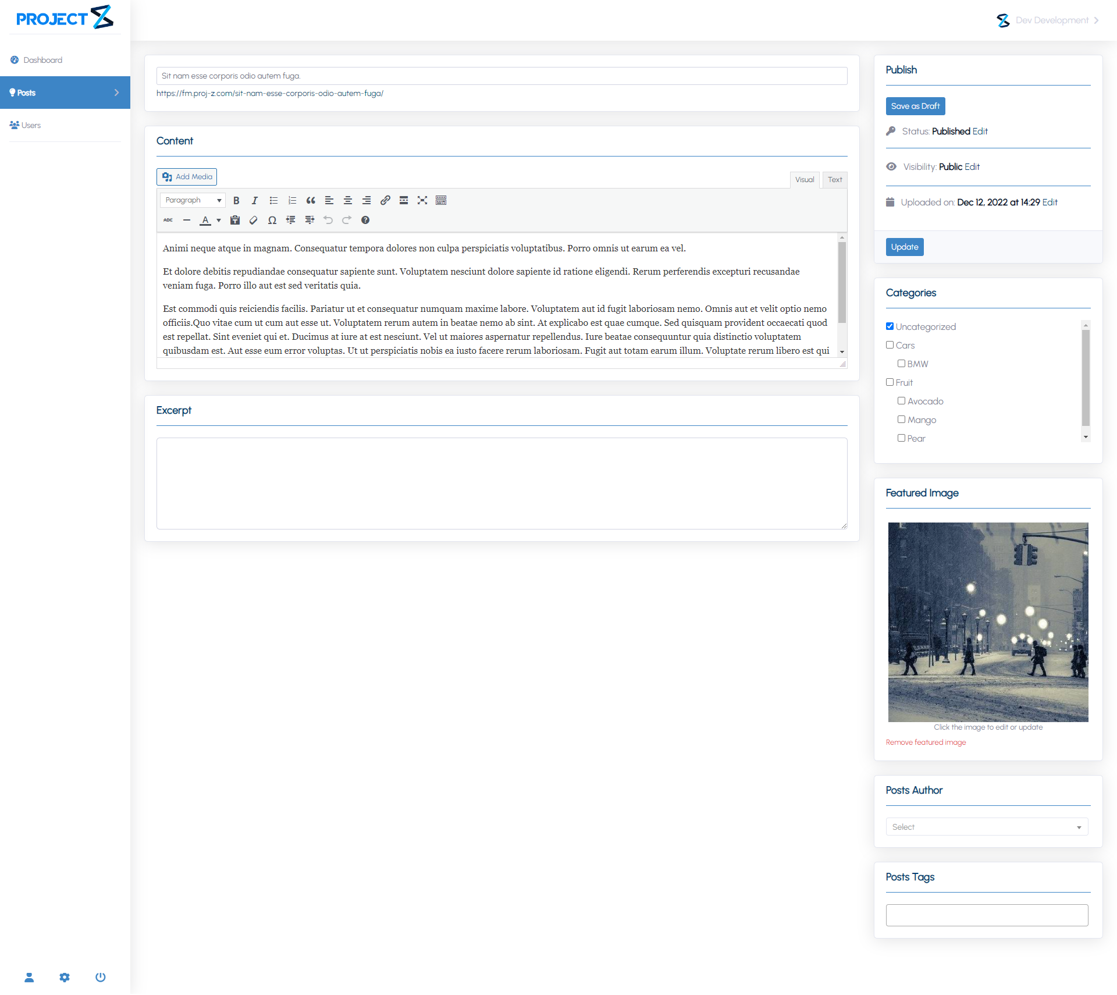
Task: Click the categories list scrollbar
Action: pyautogui.click(x=1086, y=378)
